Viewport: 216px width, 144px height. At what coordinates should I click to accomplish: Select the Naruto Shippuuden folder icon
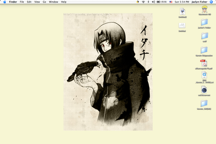204,50
